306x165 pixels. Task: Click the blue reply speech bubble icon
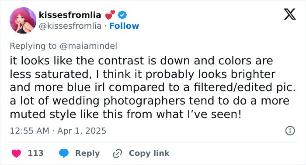tap(64, 153)
